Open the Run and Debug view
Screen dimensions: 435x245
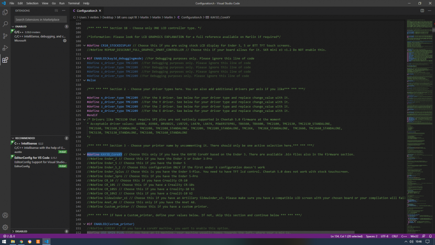pyautogui.click(x=5, y=48)
